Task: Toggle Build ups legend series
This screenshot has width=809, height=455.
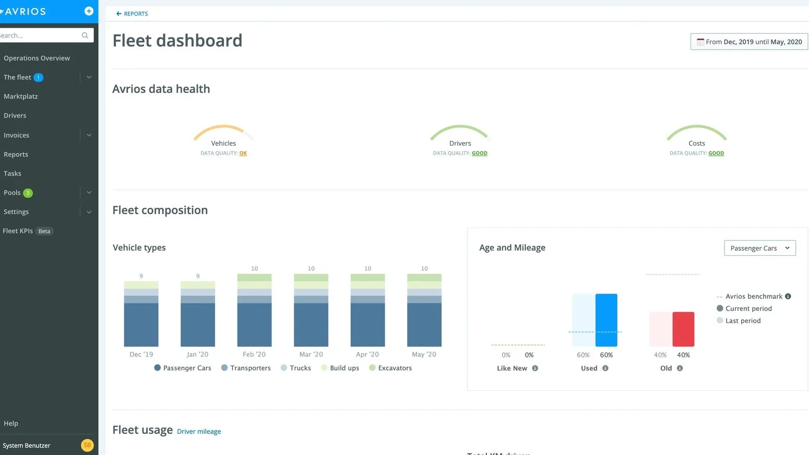Action: pos(340,368)
